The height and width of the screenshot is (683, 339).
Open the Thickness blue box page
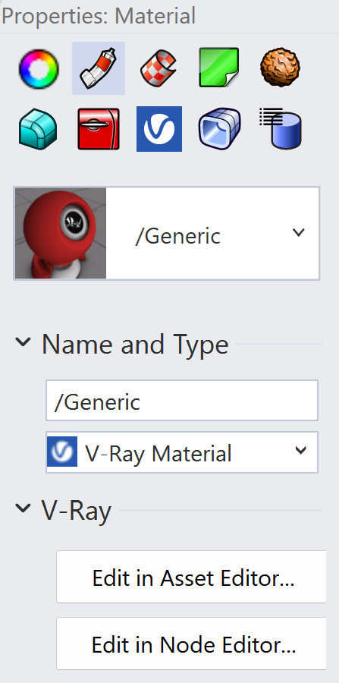(219, 129)
